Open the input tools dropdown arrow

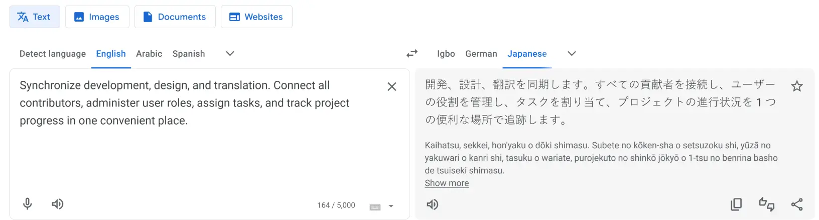click(x=391, y=206)
